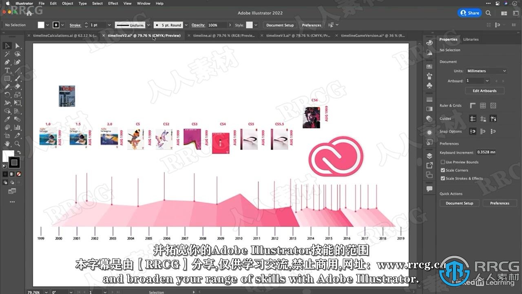
Task: Select the Free Transform tool
Action: 18,103
